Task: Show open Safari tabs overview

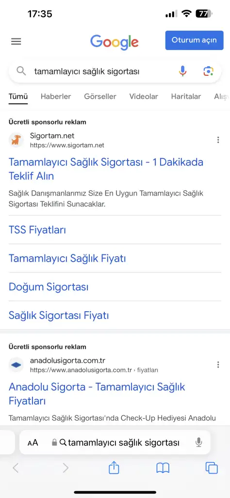Action: click(211, 468)
